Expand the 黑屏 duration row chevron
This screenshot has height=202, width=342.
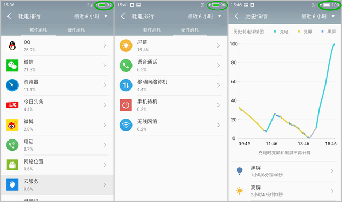[332, 171]
